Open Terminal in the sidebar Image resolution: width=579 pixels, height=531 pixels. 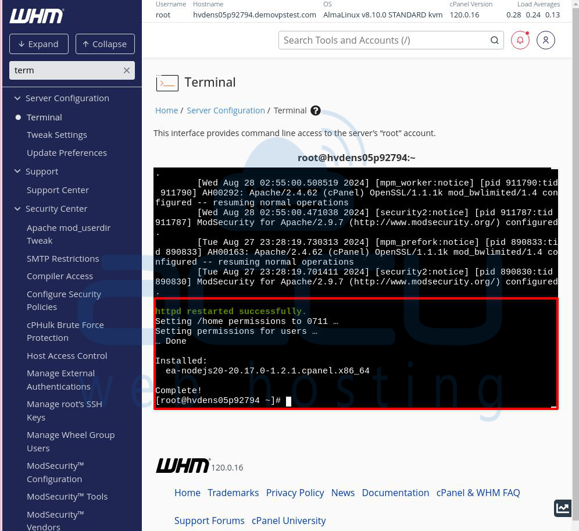[x=44, y=117]
